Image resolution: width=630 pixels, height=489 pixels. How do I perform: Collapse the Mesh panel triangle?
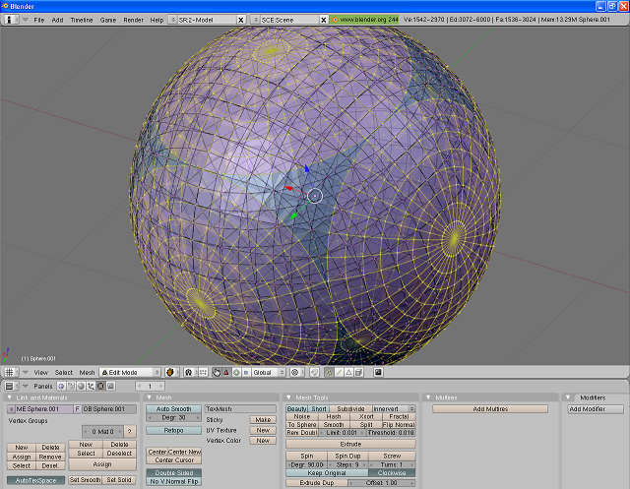[149, 397]
